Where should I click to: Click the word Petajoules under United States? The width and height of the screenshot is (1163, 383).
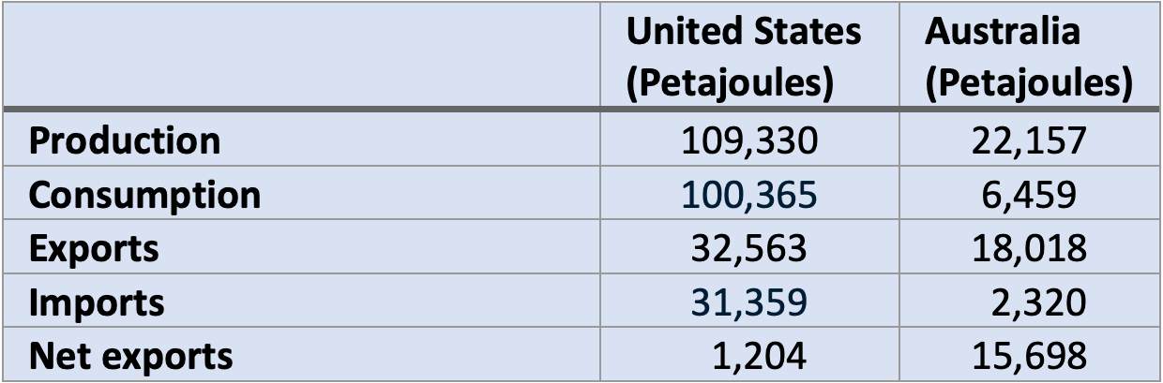[730, 84]
